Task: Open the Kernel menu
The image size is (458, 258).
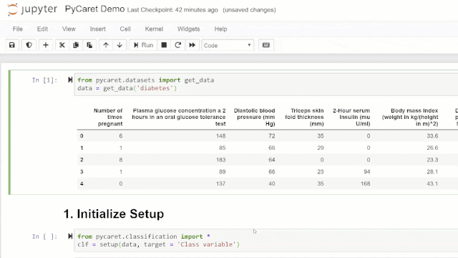Action: pyautogui.click(x=154, y=29)
